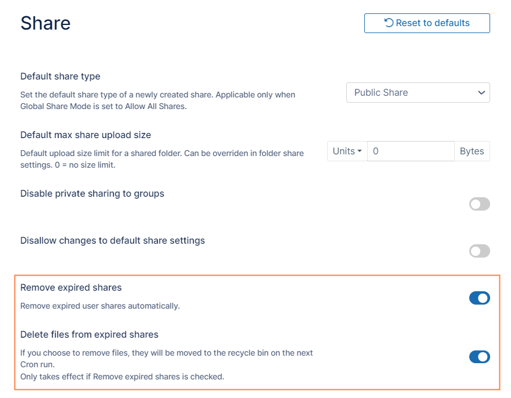Image resolution: width=511 pixels, height=398 pixels.
Task: Click the Default share type label
Action: tap(60, 77)
